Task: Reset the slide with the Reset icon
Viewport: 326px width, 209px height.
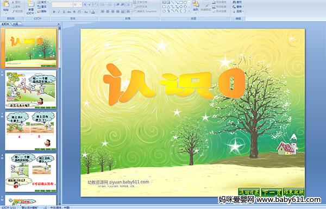Action: pos(39,7)
